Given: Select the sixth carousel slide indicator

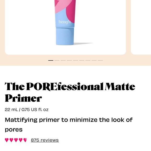Looking at the screenshot, I should [x=82, y=60].
